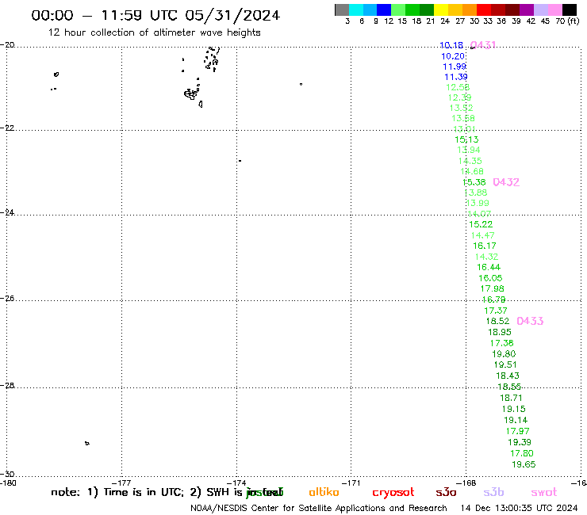Click the pink 0432 time label
587x515 pixels.
point(506,182)
